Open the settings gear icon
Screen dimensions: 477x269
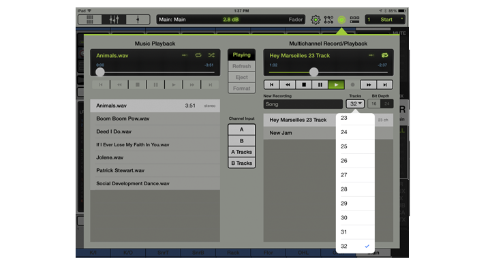[316, 20]
